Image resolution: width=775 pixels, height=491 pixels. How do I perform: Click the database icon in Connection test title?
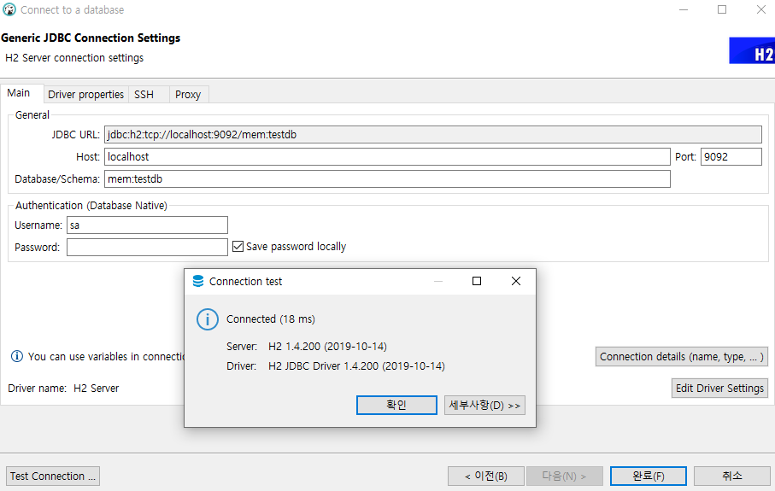tap(198, 281)
